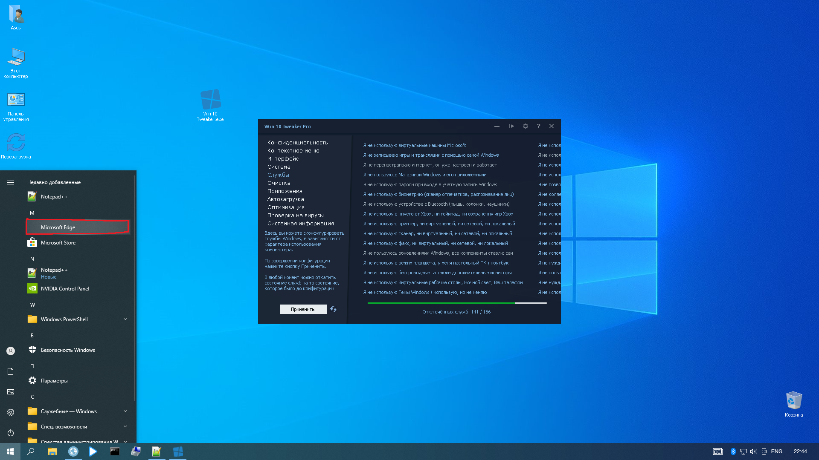Toggle the 'не записываю игры и трансляции' option
This screenshot has width=819, height=460.
click(431, 155)
